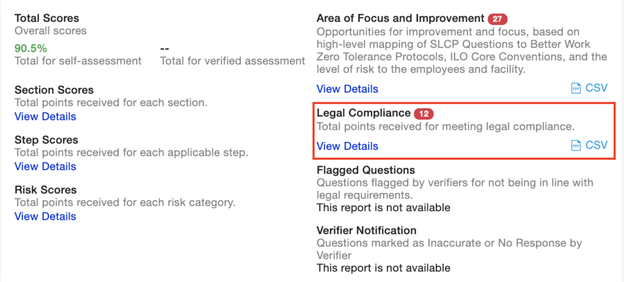Click the red 27 badge

[x=497, y=19]
